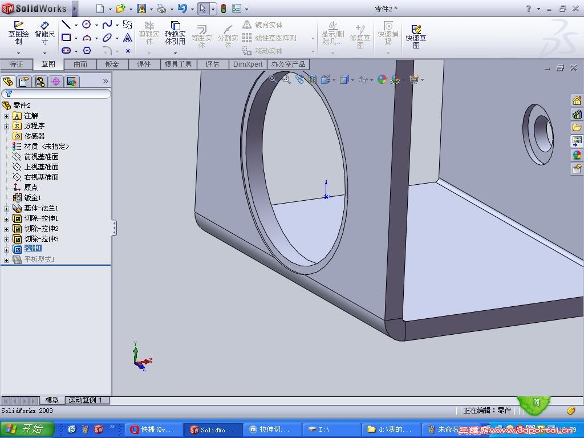Open the display style dropdown in view toolbar
Viewport: 584px width, 438px height.
pyautogui.click(x=354, y=80)
